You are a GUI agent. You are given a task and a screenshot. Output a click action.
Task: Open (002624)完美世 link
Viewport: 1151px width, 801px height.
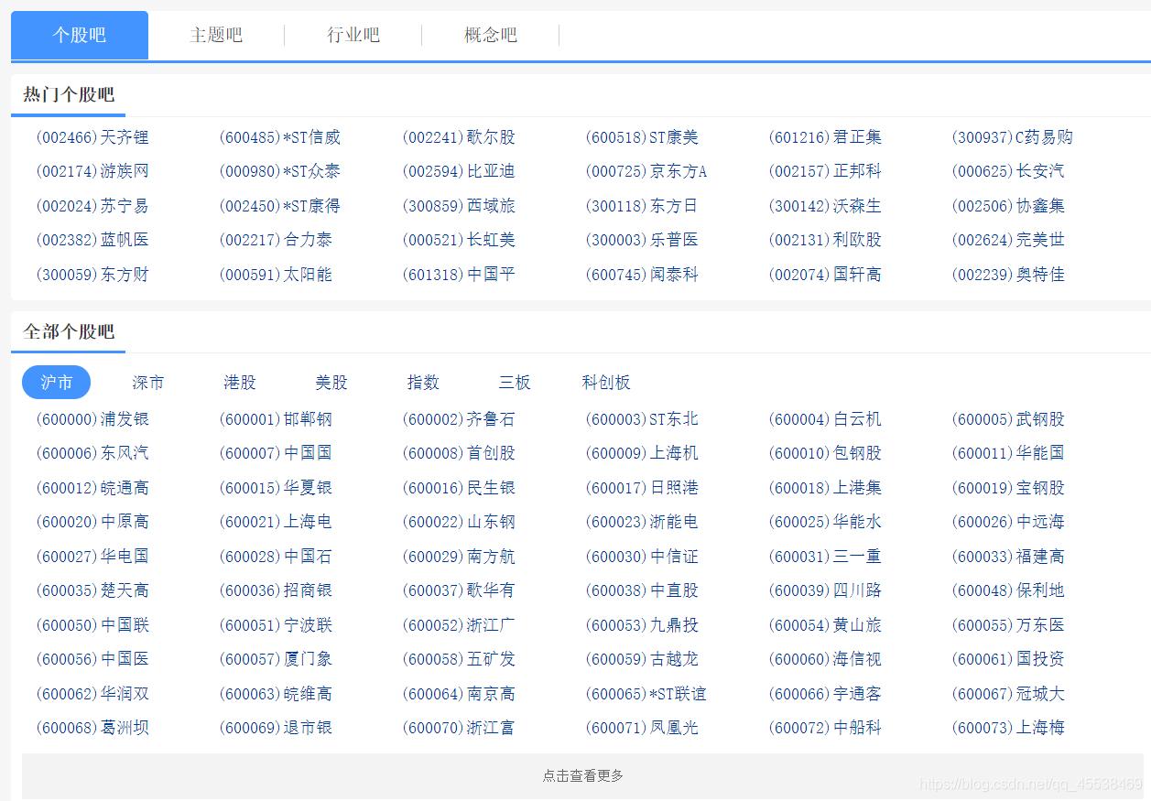pos(1008,240)
